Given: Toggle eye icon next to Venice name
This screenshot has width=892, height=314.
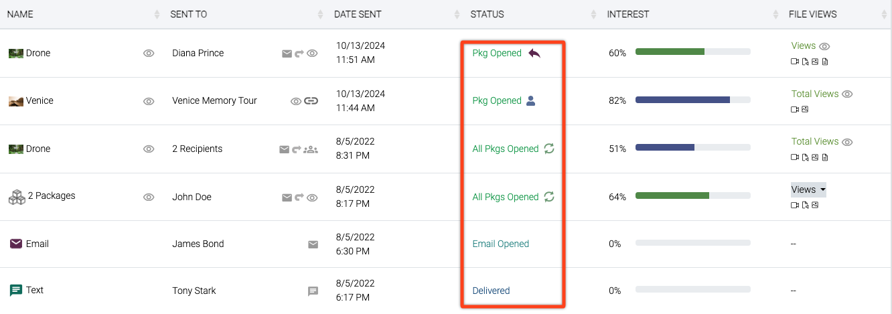Looking at the screenshot, I should click(x=149, y=101).
